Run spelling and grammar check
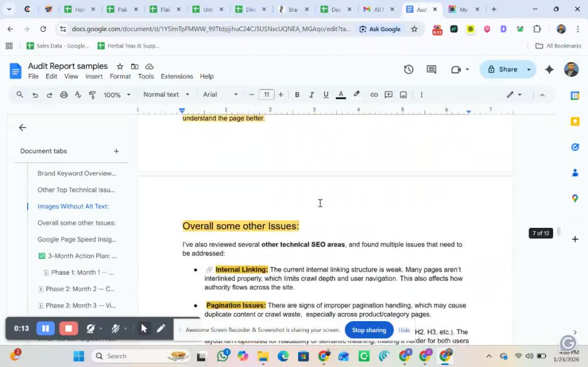Viewport: 588px width, 367px height. 78,95
